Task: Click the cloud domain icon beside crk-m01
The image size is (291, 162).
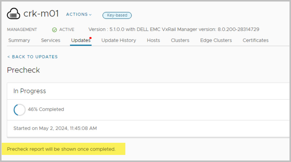Action: tap(14, 14)
